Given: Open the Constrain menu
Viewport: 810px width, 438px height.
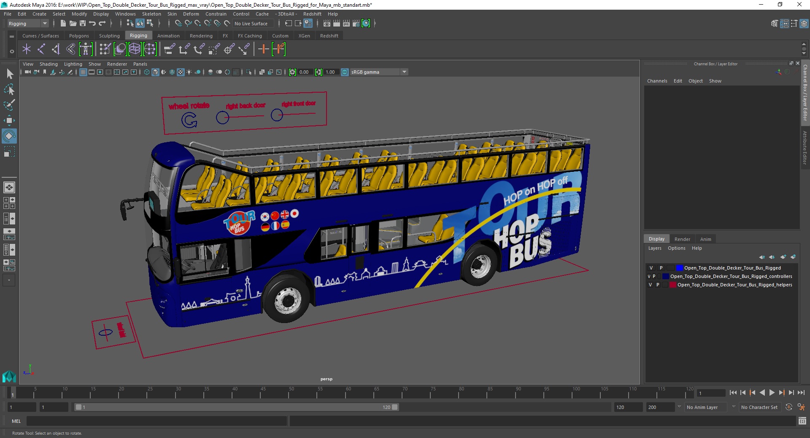Looking at the screenshot, I should point(216,14).
